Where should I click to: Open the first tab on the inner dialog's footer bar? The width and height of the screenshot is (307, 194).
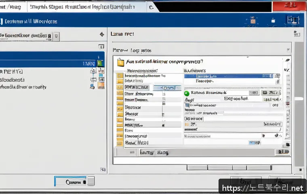click(x=147, y=152)
